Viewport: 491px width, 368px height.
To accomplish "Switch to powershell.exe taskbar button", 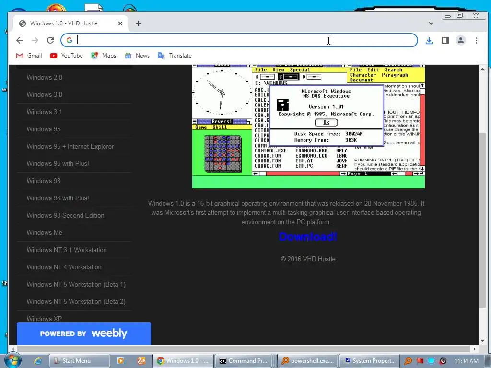I will tap(308, 361).
